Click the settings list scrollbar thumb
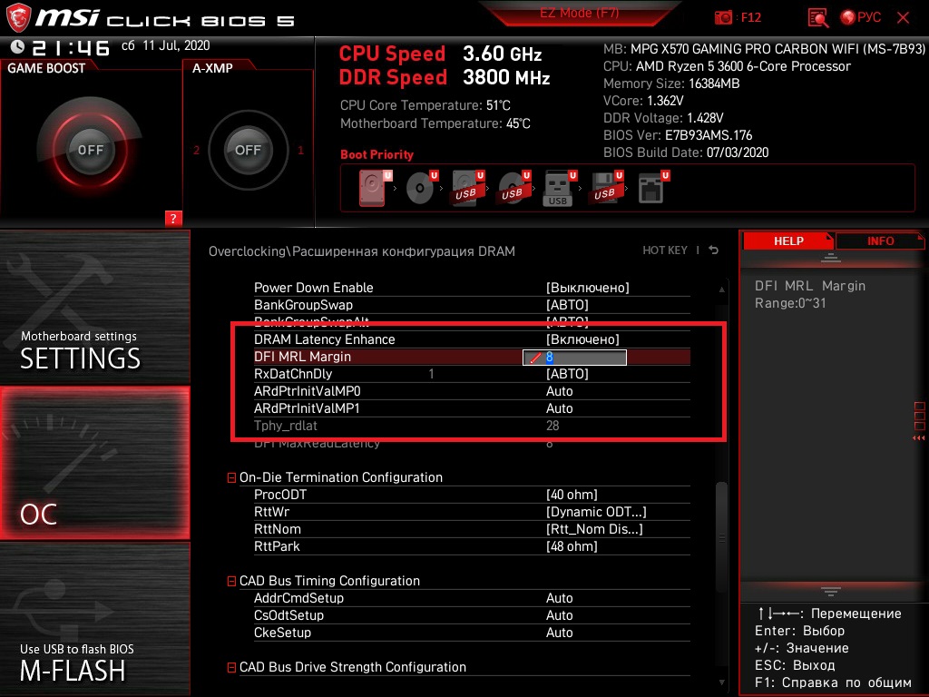The height and width of the screenshot is (697, 929). (x=721, y=536)
